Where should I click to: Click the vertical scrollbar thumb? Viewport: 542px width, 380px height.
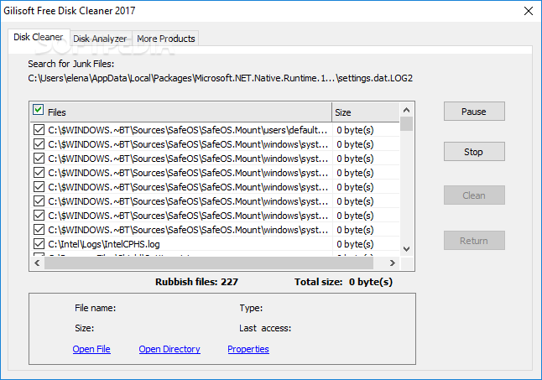tap(406, 123)
